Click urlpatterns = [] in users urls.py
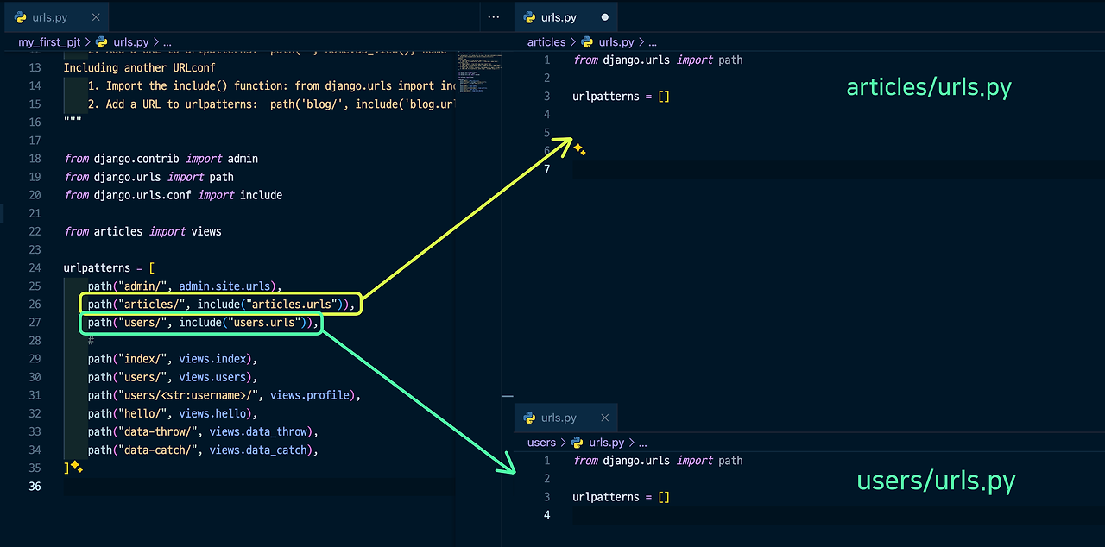 coord(621,497)
